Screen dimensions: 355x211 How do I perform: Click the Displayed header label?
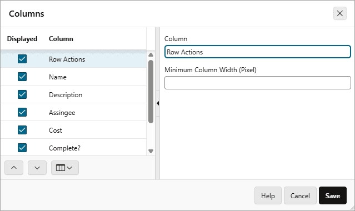(22, 39)
